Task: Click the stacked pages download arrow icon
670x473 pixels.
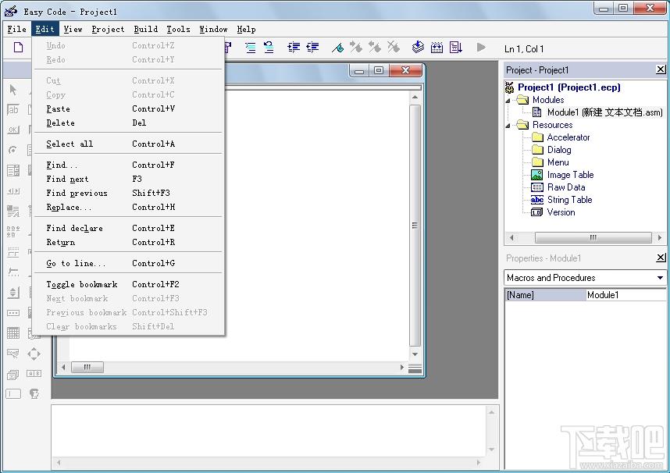Action: (418, 47)
